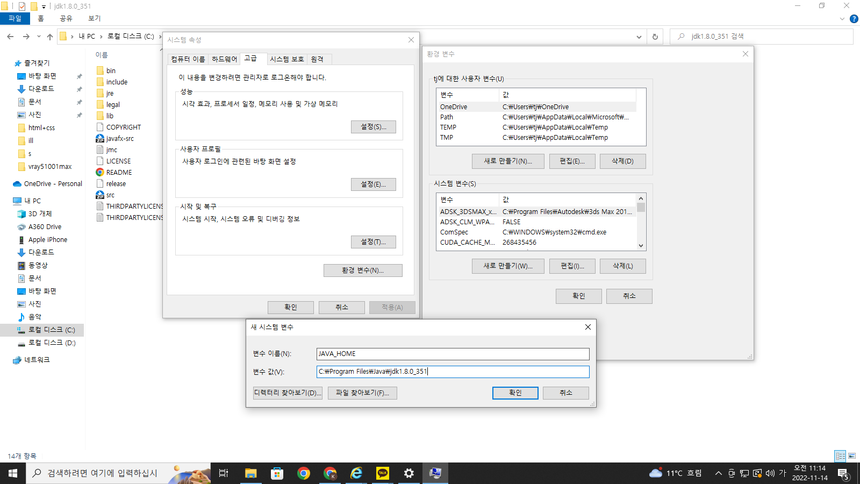Go back with Explorer back arrow
This screenshot has width=860, height=484.
click(10, 37)
